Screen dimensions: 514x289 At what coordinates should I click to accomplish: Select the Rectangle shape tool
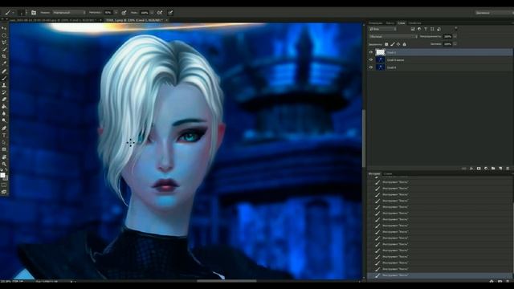click(x=4, y=149)
